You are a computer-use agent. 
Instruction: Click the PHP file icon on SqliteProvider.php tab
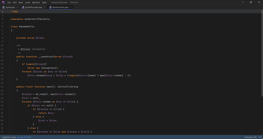tap(23, 7)
